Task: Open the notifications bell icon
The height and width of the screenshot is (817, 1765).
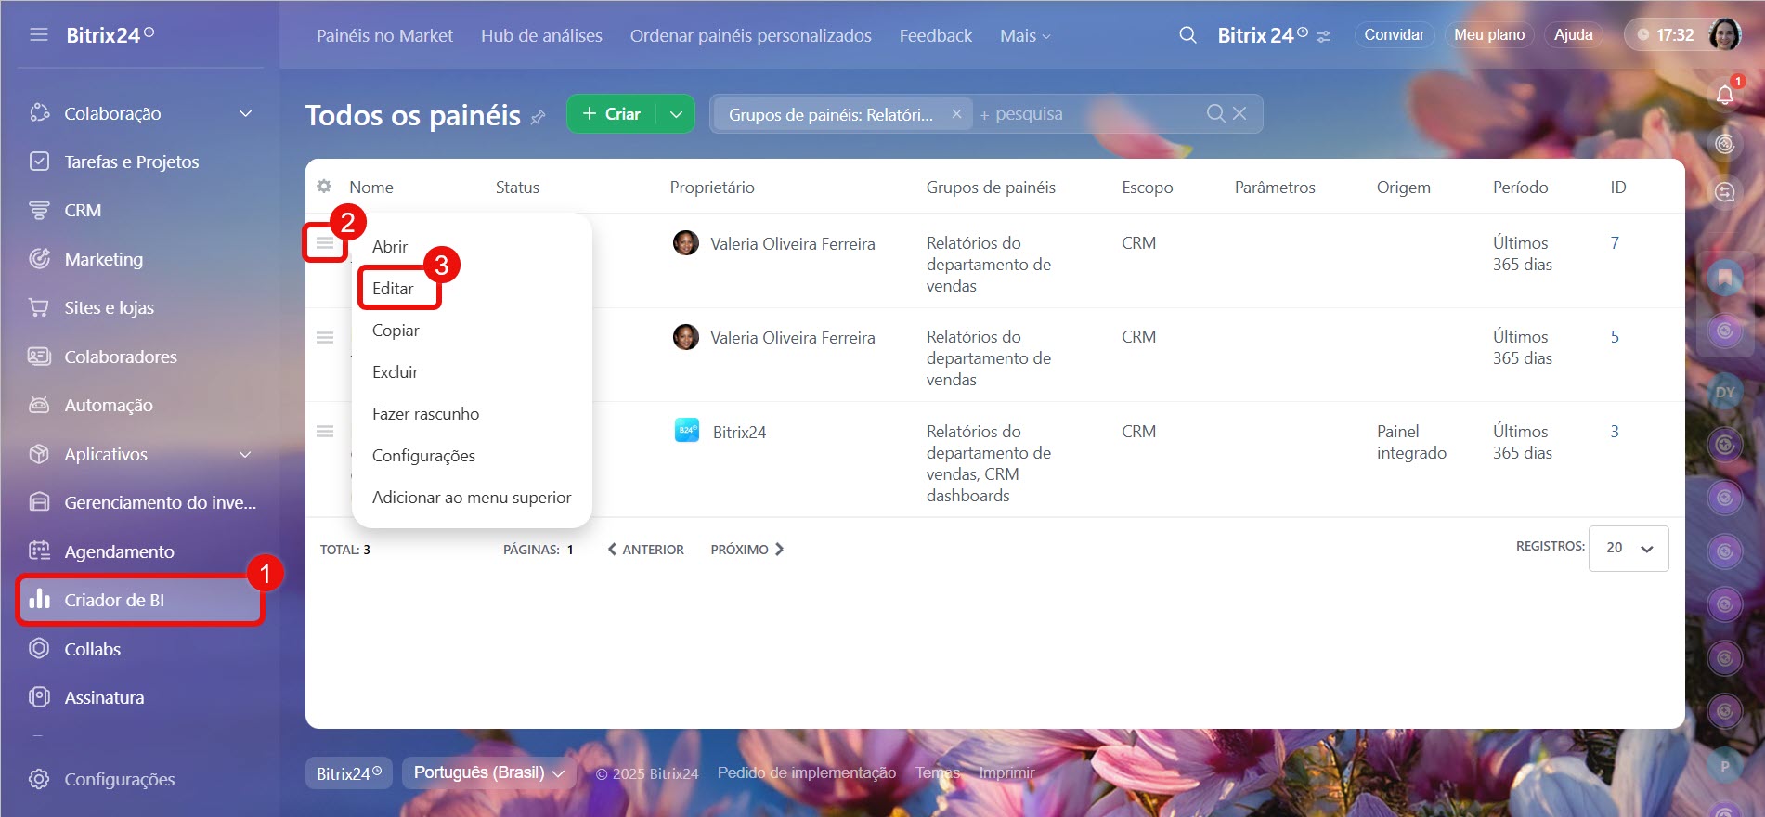Action: (x=1724, y=95)
